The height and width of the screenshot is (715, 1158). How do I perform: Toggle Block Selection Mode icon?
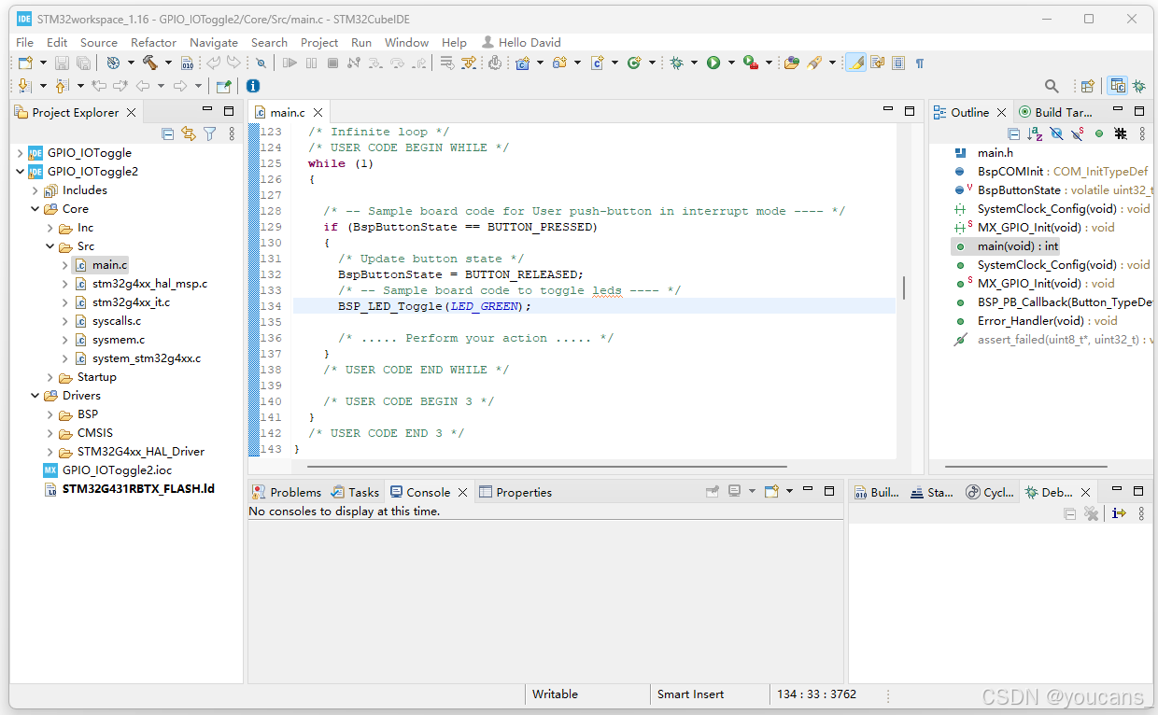coord(898,63)
